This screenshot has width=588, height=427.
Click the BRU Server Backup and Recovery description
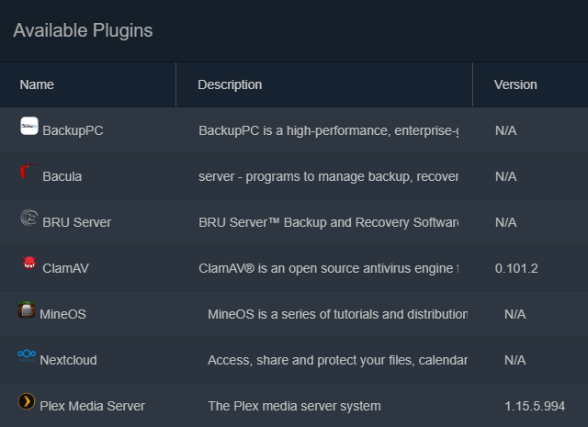tap(329, 222)
